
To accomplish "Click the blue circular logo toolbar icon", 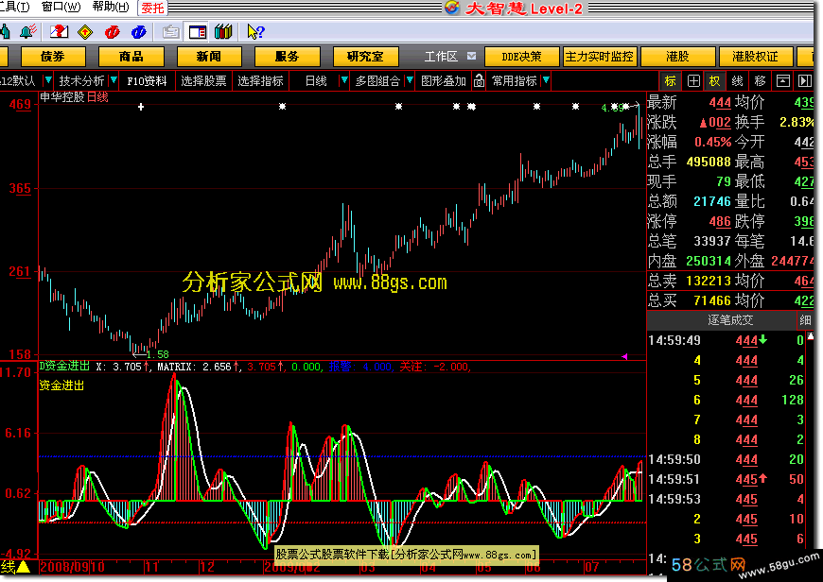I will [x=138, y=32].
